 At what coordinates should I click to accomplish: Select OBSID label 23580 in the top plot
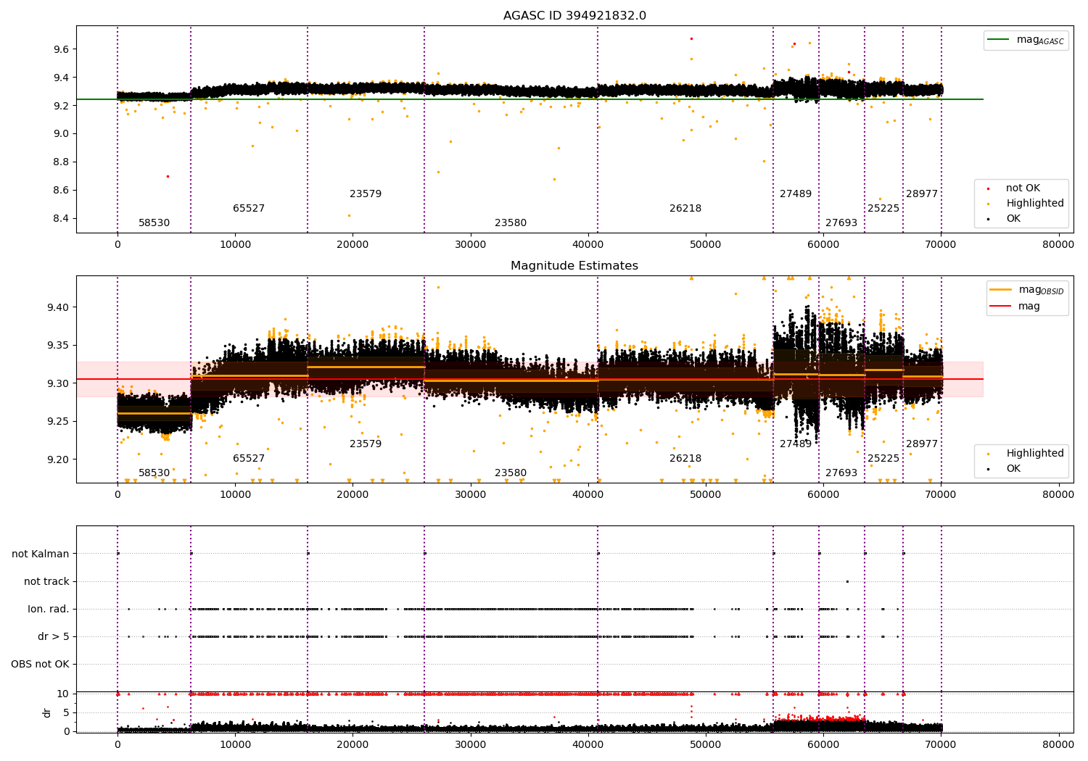511,223
